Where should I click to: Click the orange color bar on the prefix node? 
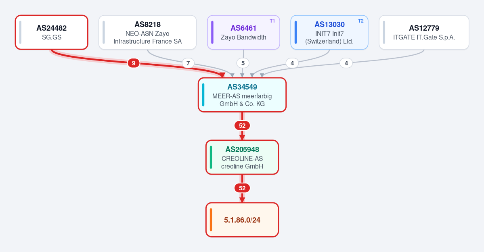coord(211,220)
